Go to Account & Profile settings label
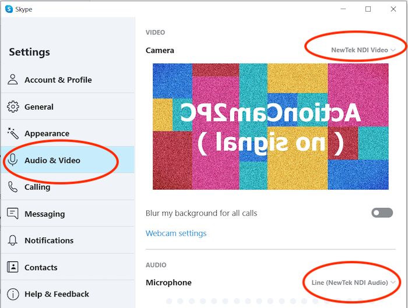408x308 pixels. click(x=58, y=80)
